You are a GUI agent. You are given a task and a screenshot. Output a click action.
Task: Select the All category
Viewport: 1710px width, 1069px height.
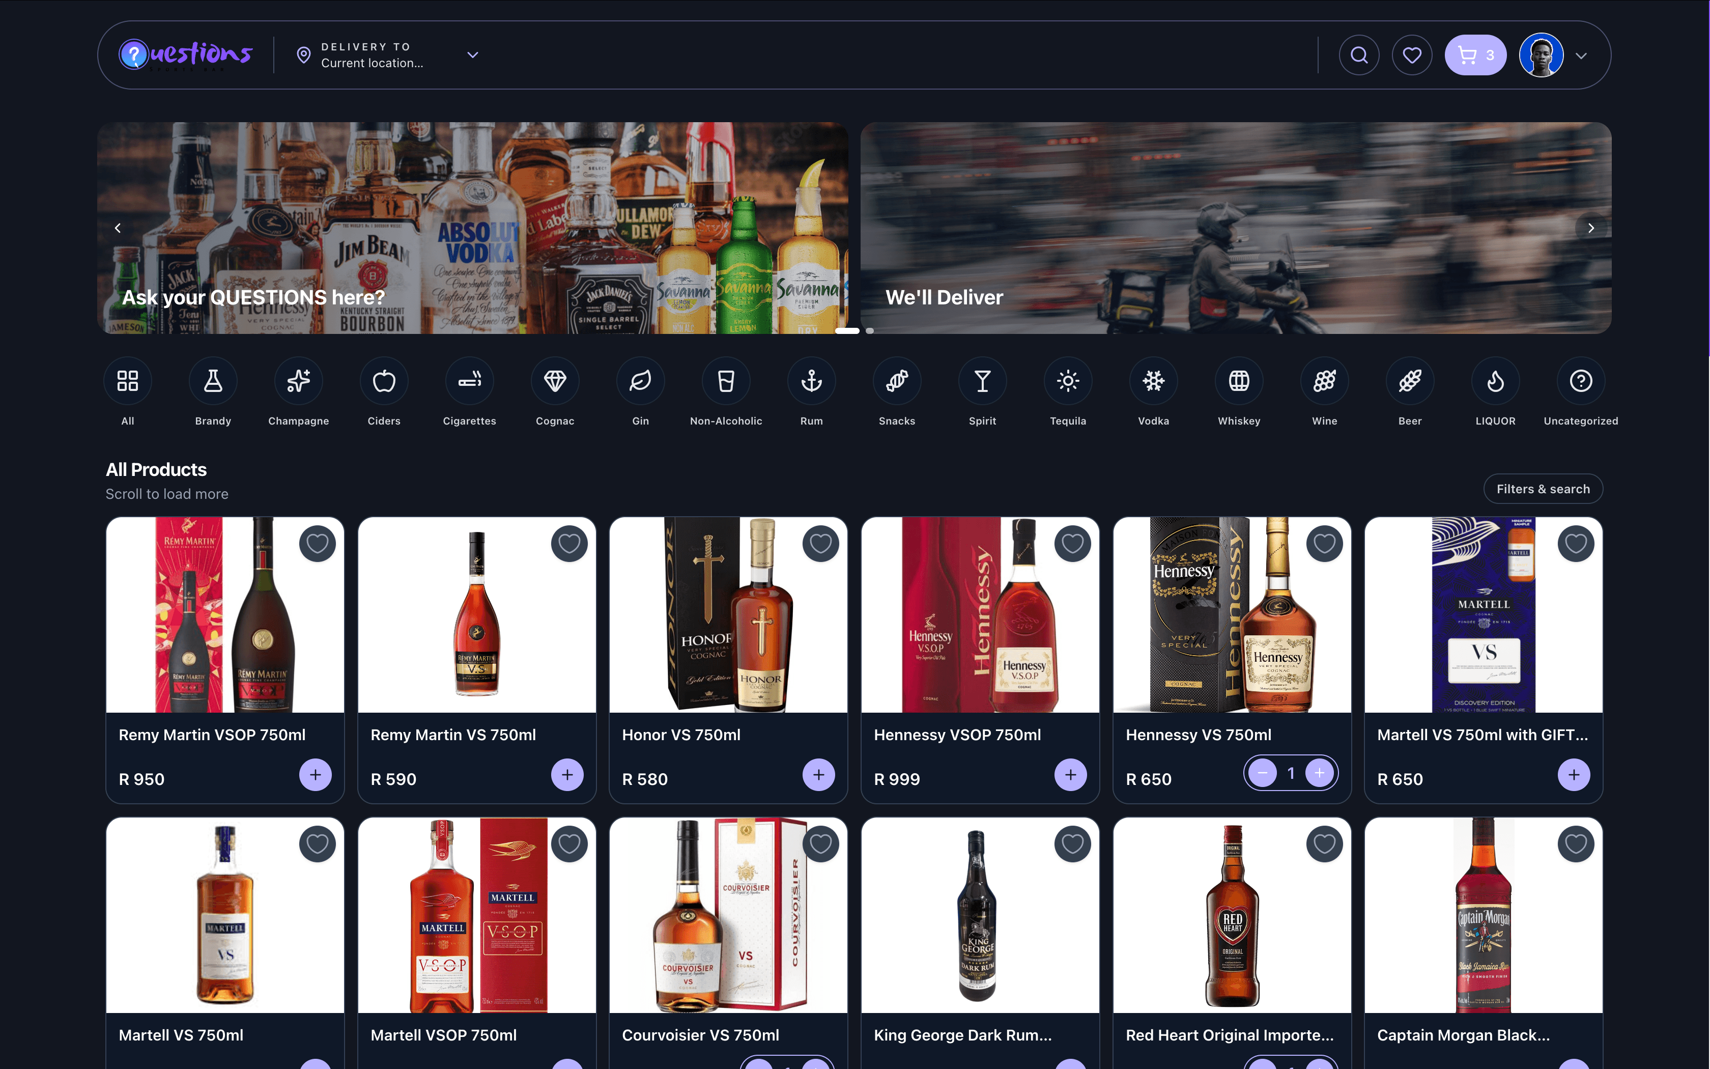(x=128, y=392)
